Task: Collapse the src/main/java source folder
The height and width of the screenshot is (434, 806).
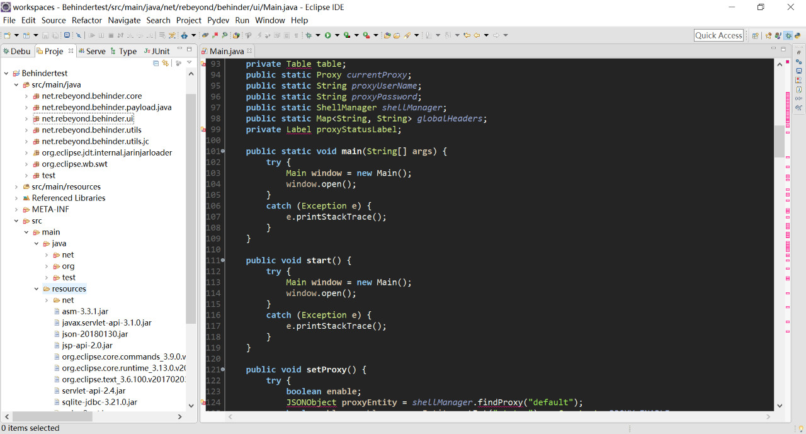Action: click(x=16, y=84)
